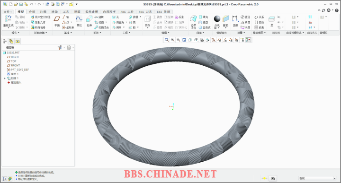The height and width of the screenshot is (183, 341).
Task: Click the 关系 (Relations) button
Action: coord(259,17)
